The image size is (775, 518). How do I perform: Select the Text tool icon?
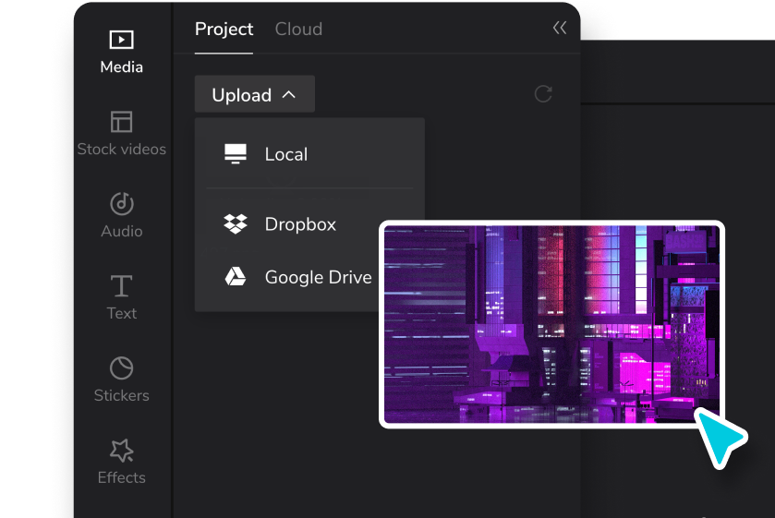point(122,285)
